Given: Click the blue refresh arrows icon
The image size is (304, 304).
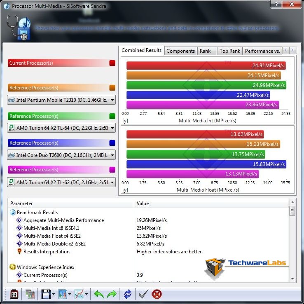Looking at the screenshot, I should [128, 294].
